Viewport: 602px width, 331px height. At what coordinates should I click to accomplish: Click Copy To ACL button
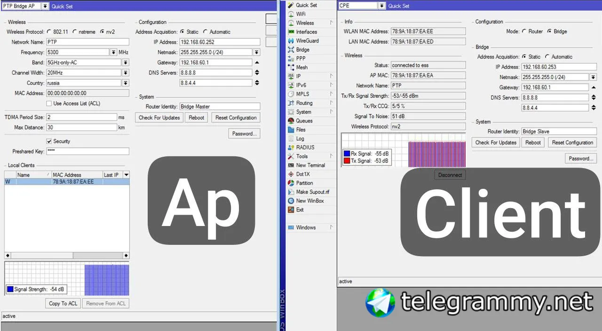pos(63,304)
